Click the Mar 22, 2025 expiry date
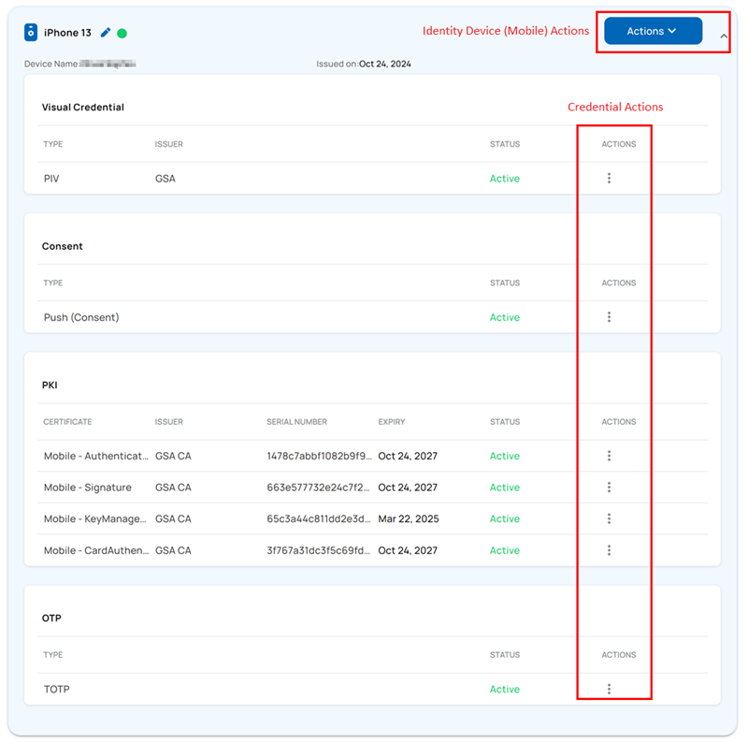The image size is (748, 743). pos(408,518)
